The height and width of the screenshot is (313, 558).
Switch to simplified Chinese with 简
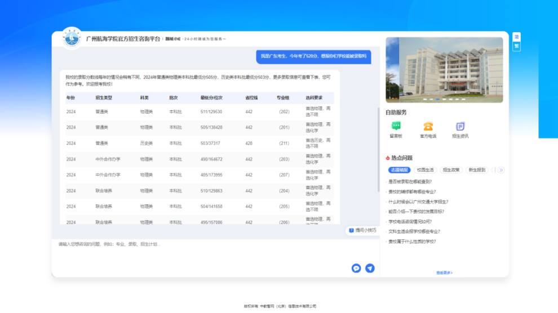[x=516, y=37]
